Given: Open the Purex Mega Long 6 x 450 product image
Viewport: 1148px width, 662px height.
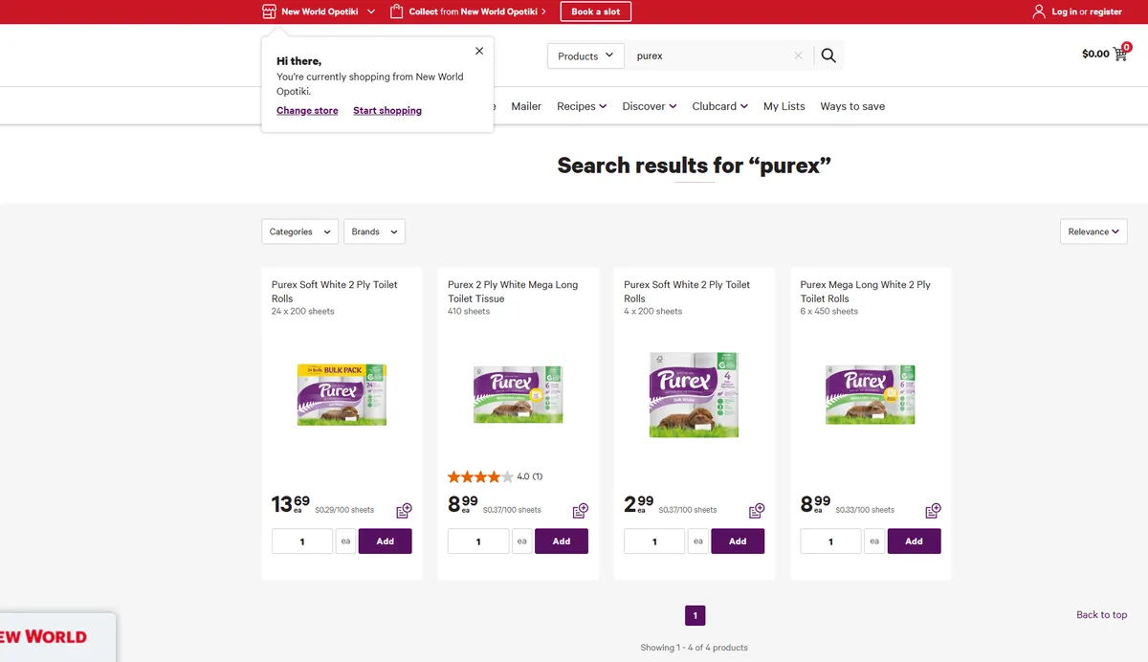Looking at the screenshot, I should pyautogui.click(x=871, y=393).
